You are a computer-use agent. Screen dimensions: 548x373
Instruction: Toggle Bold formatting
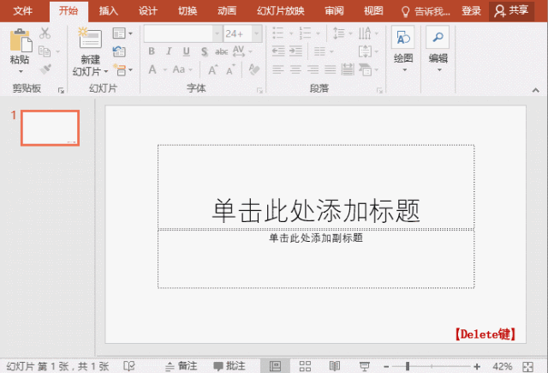(x=152, y=51)
